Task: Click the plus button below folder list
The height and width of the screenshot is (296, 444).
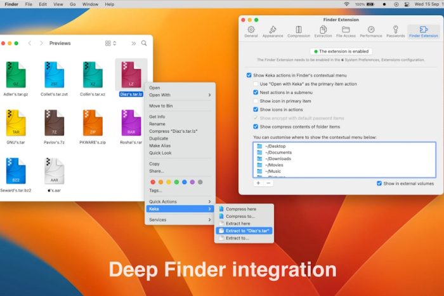Action: pos(258,183)
